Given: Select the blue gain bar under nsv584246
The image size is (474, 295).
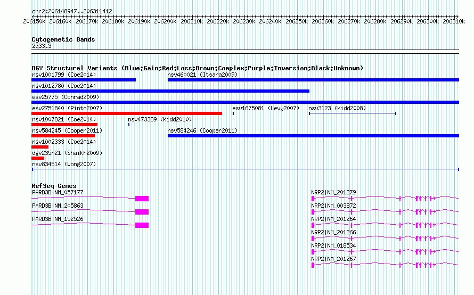Looking at the screenshot, I should 314,136.
